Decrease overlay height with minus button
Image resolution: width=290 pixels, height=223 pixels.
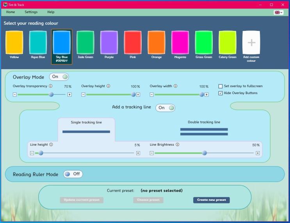[x=83, y=95]
